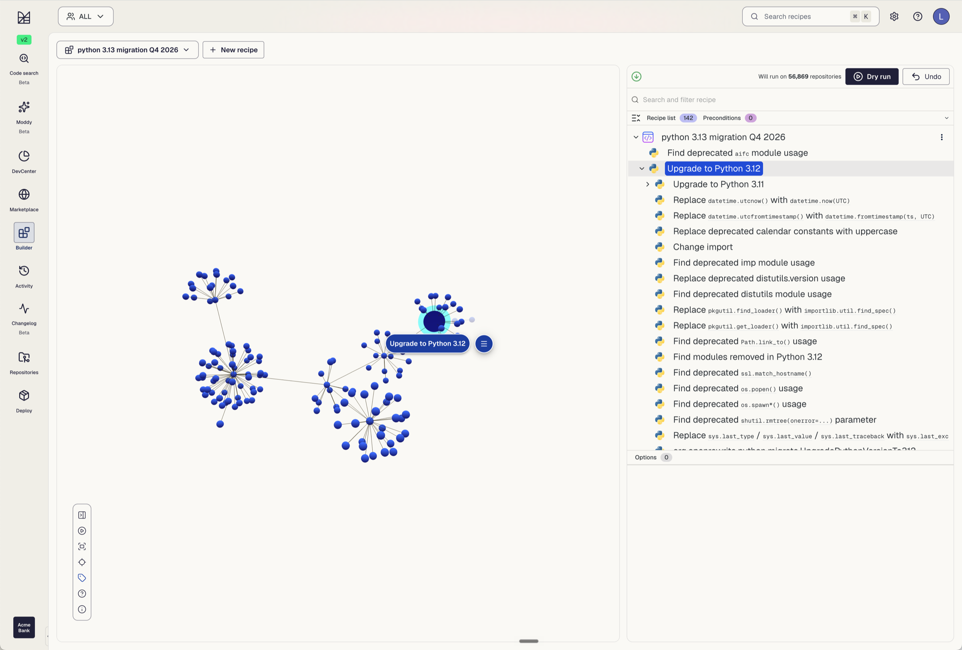Select Replace deprecated distutils.version usage
Image resolution: width=962 pixels, height=650 pixels.
tap(759, 279)
